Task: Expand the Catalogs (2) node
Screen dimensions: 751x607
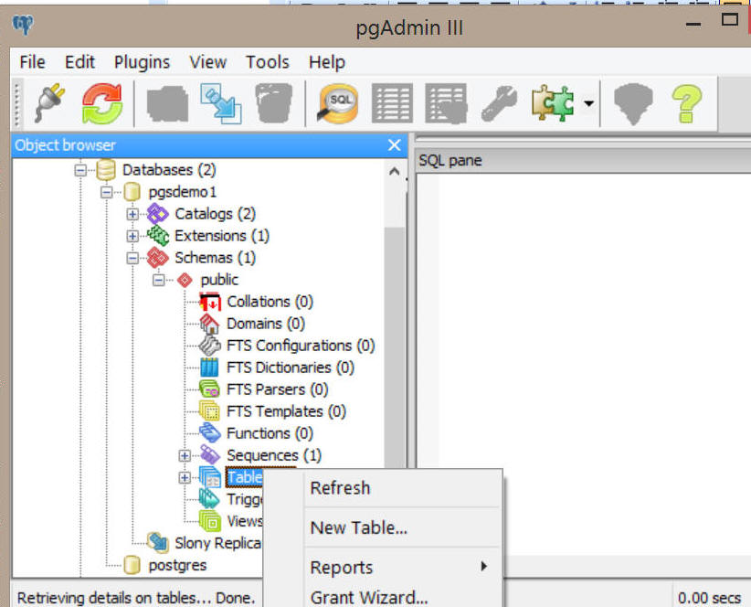Action: (132, 214)
